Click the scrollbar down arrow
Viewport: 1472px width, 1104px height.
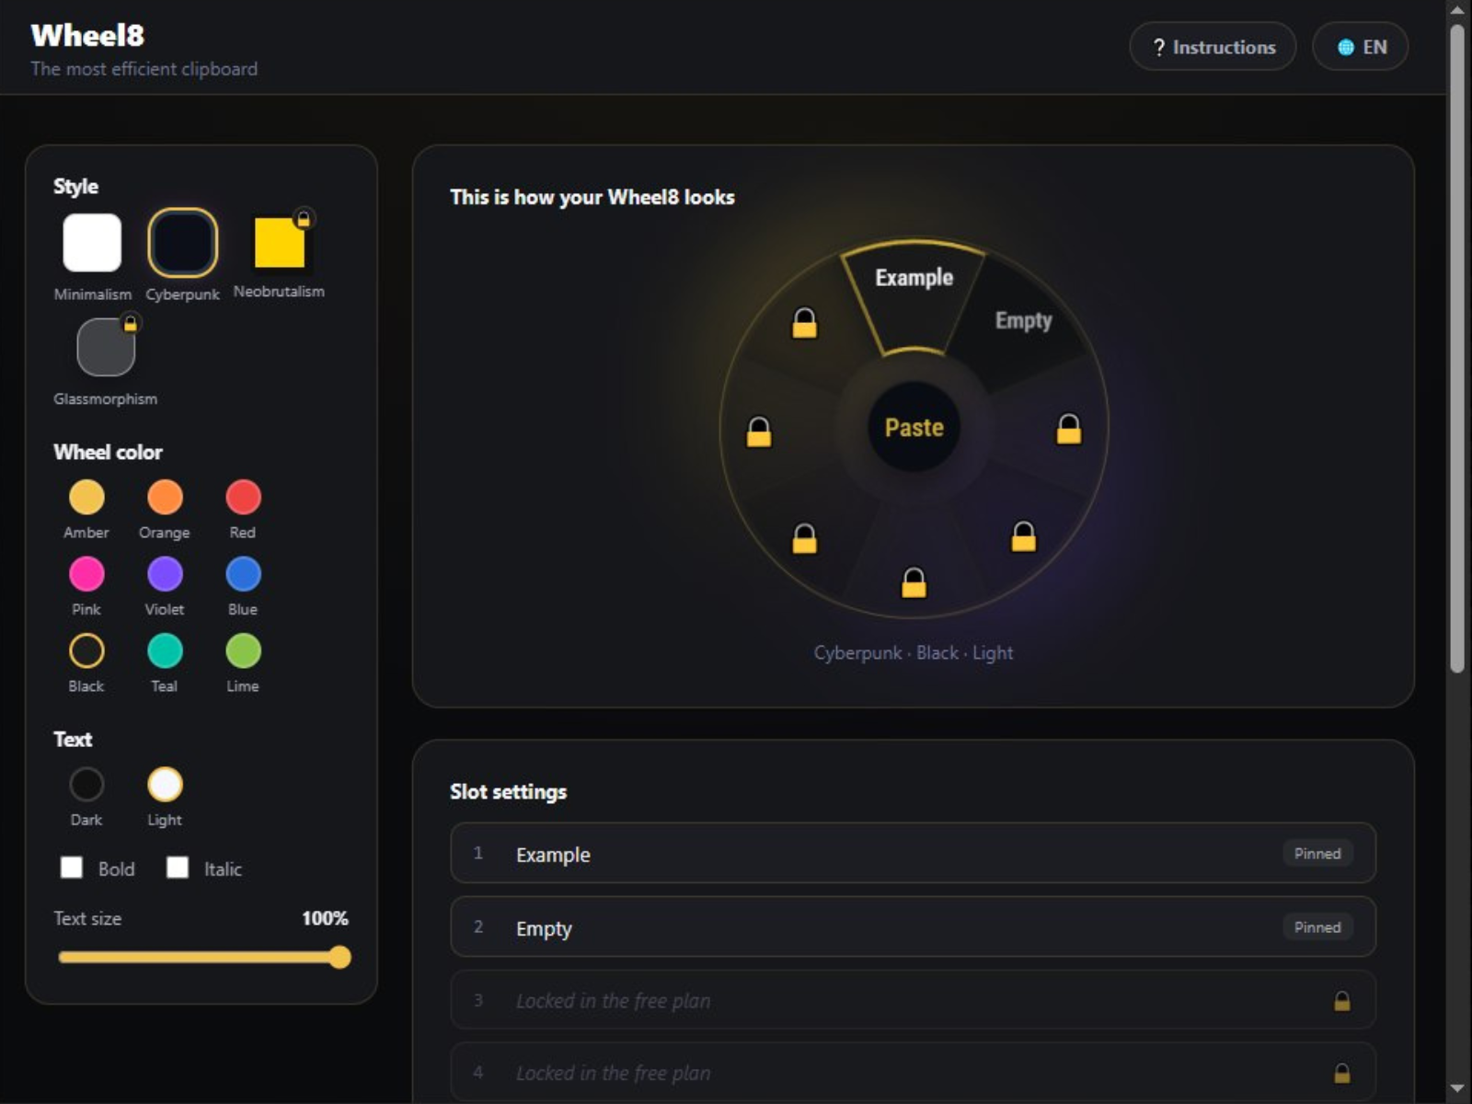click(1457, 1089)
